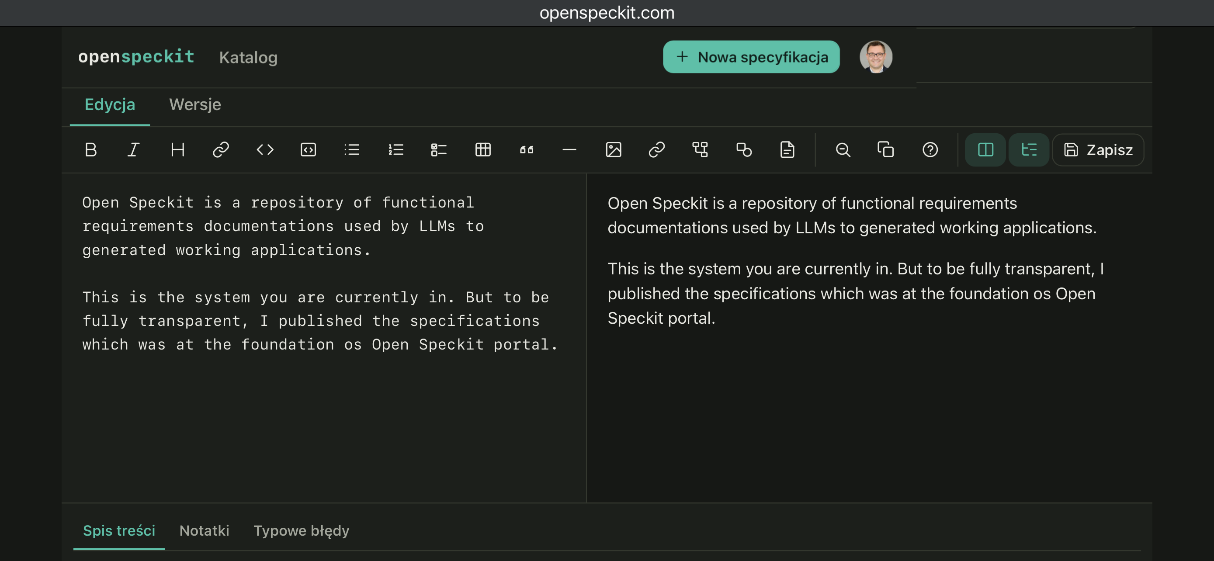
Task: Insert a table from the toolbar
Action: (x=483, y=150)
